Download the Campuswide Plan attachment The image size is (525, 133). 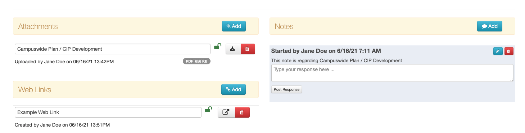pos(233,49)
